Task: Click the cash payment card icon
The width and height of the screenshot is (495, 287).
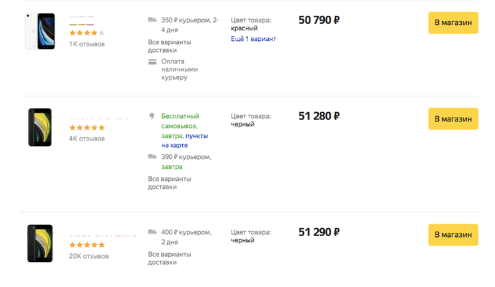Action: click(x=152, y=62)
